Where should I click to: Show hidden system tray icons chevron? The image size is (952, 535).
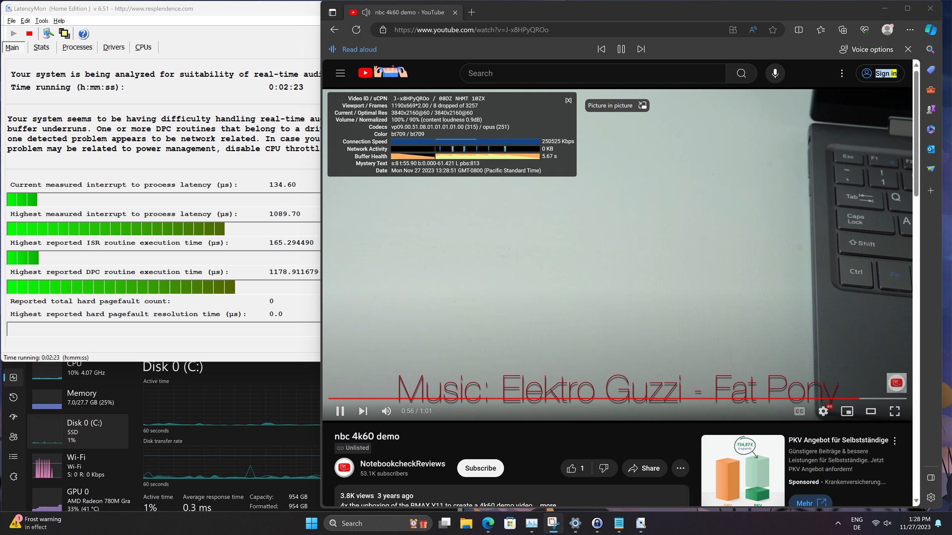pyautogui.click(x=838, y=523)
